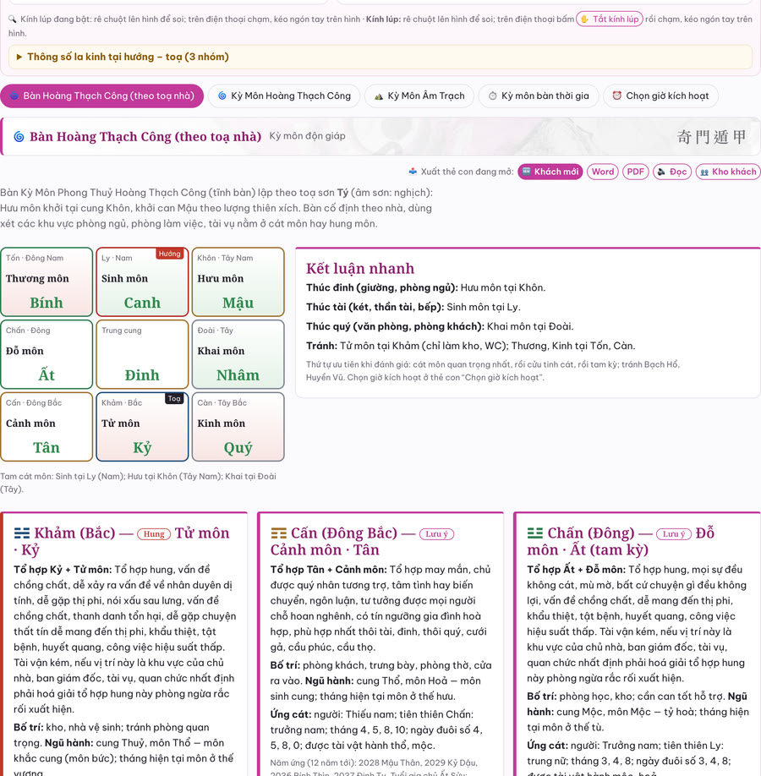Select the 'Kỳ Môn Âm Trạch' tab
Viewport: 761px width, 776px height.
coord(419,96)
